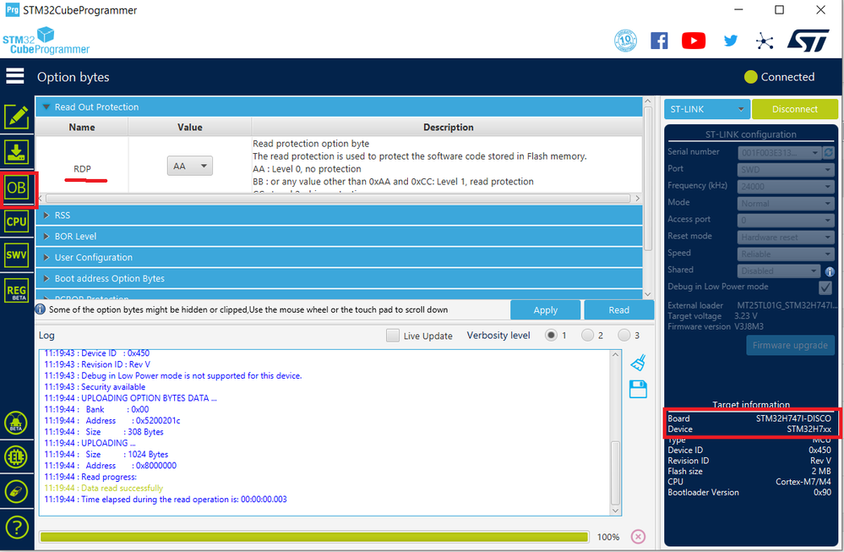Clear the log with the broom icon
The image size is (844, 552).
pos(638,363)
